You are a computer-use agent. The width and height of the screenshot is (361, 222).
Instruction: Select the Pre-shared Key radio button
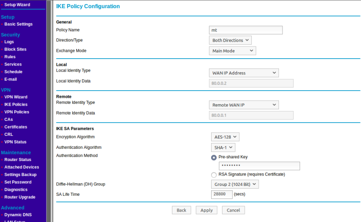coord(214,157)
